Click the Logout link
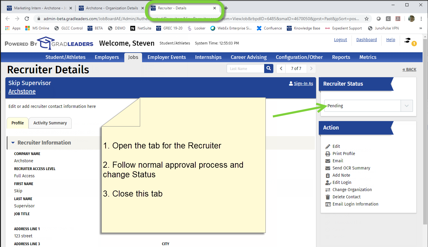 click(340, 40)
